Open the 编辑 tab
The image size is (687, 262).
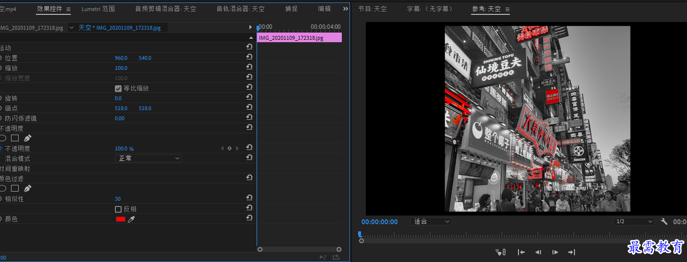(324, 9)
